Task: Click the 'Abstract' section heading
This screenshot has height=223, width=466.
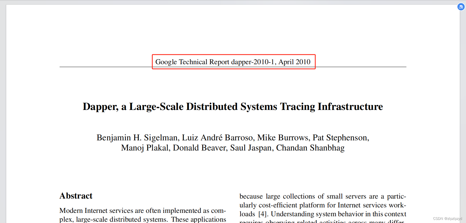Action: (76, 196)
